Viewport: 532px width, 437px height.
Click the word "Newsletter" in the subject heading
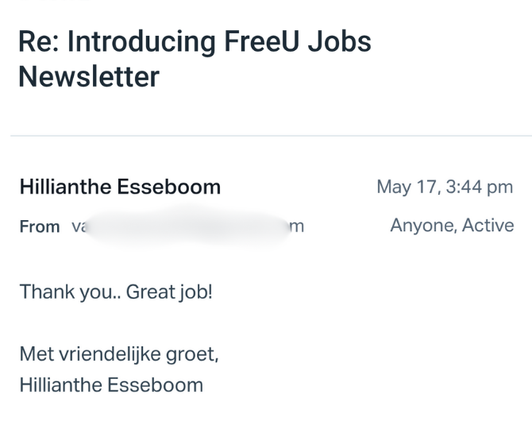(88, 77)
